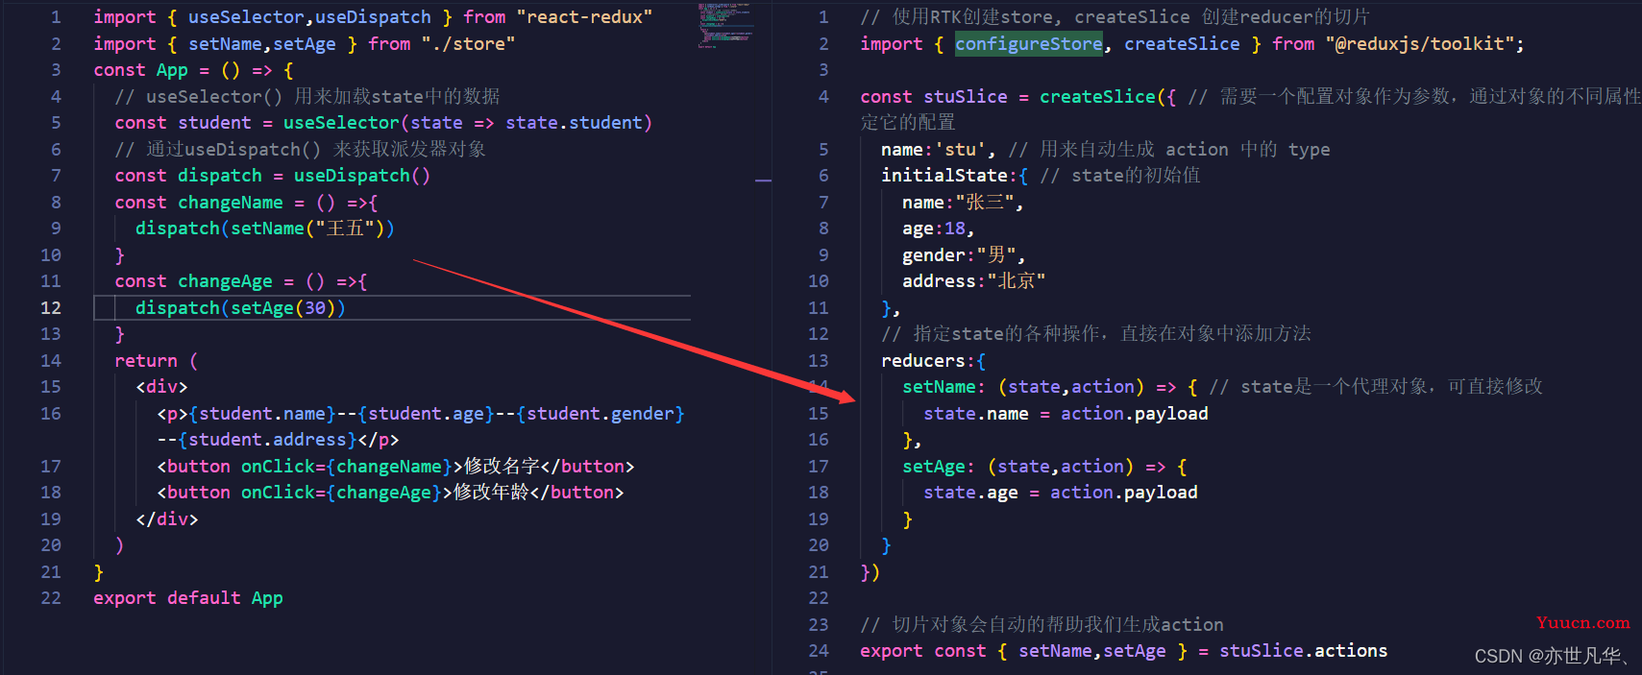Click setAge reducer on right line 17

[x=934, y=467]
